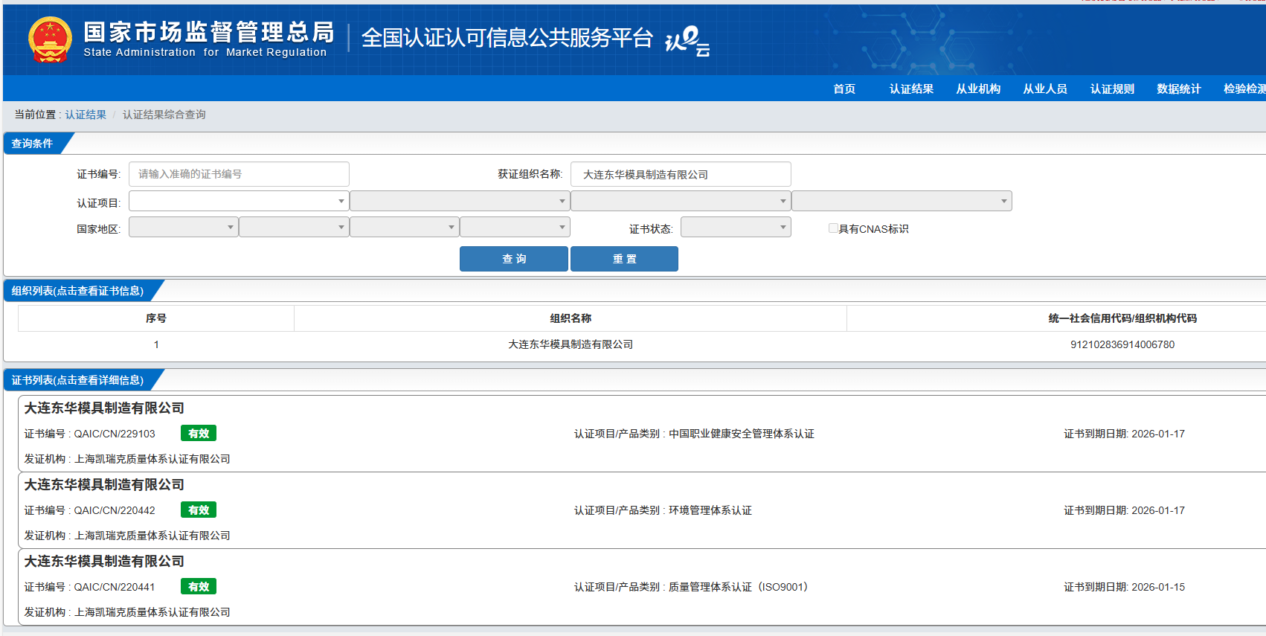Expand the 证书状态 dropdown
Viewport: 1266px width, 636px height.
tap(735, 228)
